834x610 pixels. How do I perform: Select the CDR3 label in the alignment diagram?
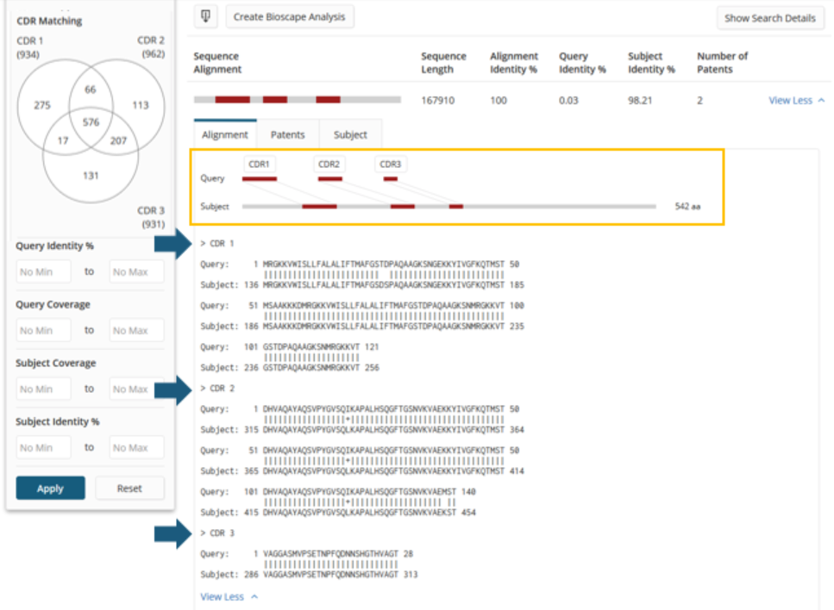390,164
